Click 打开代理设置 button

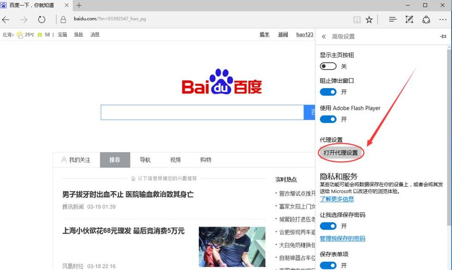click(341, 153)
